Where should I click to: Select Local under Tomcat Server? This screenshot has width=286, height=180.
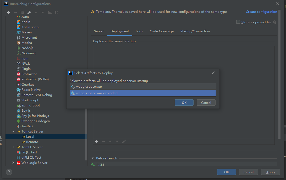point(46,137)
